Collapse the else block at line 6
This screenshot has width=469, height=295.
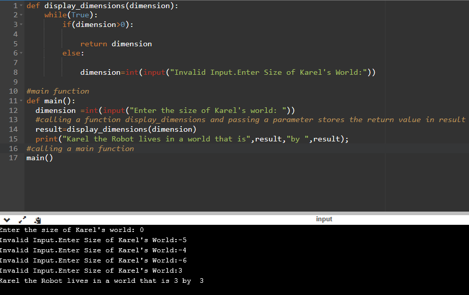click(x=21, y=53)
